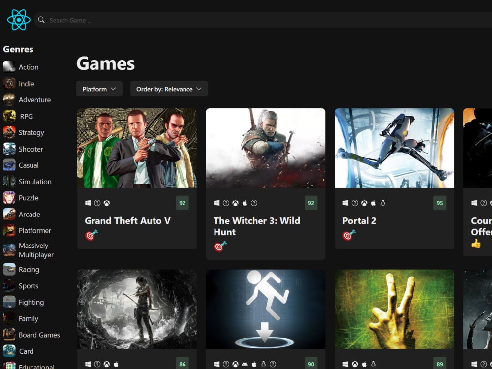Click the Adventure genre thumbnail image

click(x=9, y=99)
